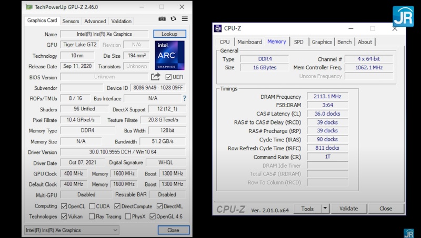The height and width of the screenshot is (238, 421).
Task: Open the CPU-Z Tools dropdown arrow
Action: pos(325,208)
